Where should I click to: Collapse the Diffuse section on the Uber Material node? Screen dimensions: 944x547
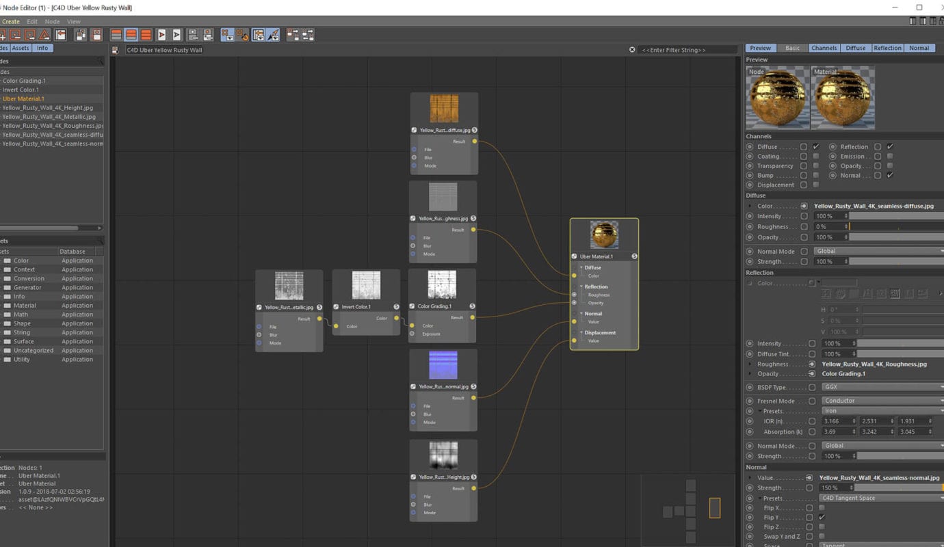(x=583, y=267)
